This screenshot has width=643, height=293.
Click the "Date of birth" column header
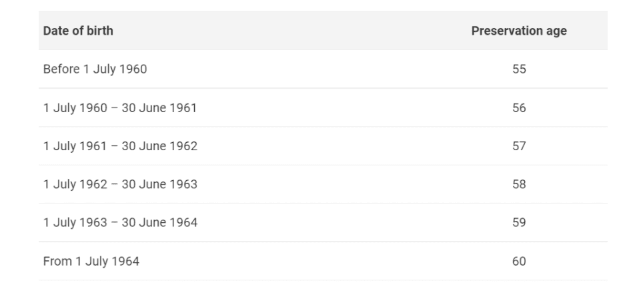(x=77, y=31)
